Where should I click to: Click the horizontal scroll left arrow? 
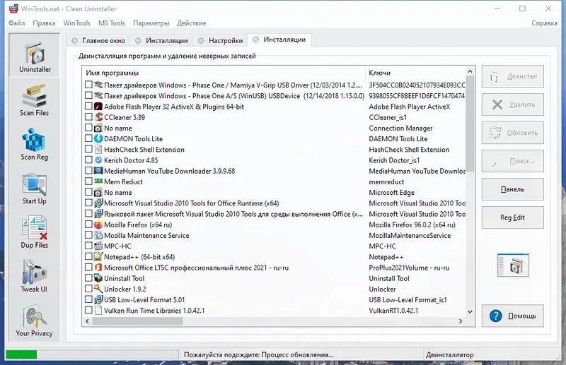(87, 321)
